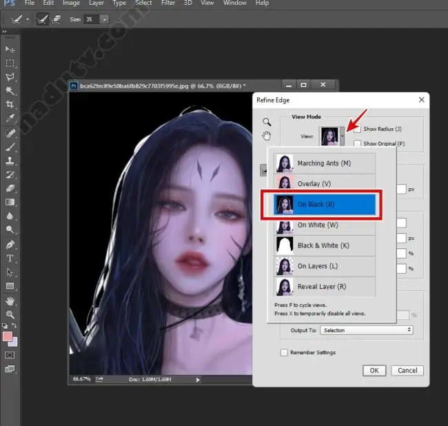Open the View thumbnail dropdown
Screen dimensions: 448x426
(x=343, y=136)
